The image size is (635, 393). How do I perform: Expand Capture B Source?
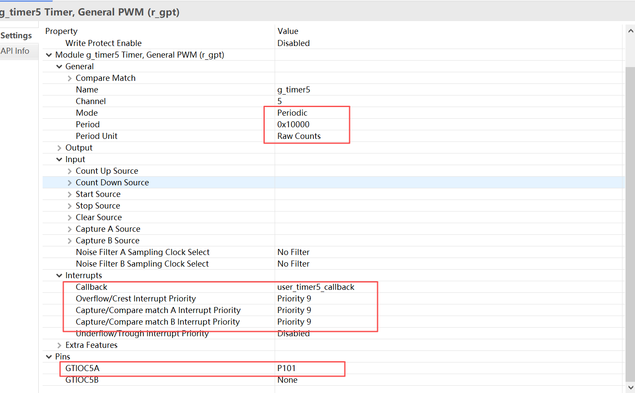(x=69, y=241)
